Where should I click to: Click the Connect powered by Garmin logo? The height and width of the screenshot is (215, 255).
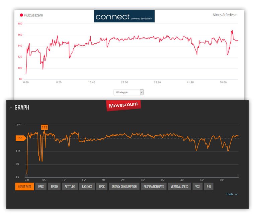[124, 16]
